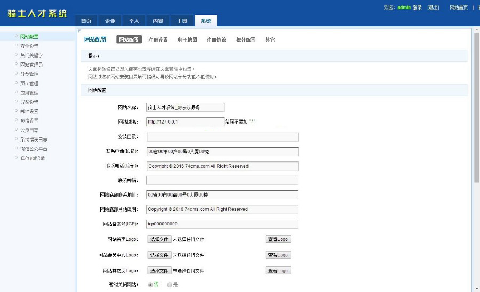
Task: Switch to the 企业 tab
Action: pyautogui.click(x=110, y=21)
